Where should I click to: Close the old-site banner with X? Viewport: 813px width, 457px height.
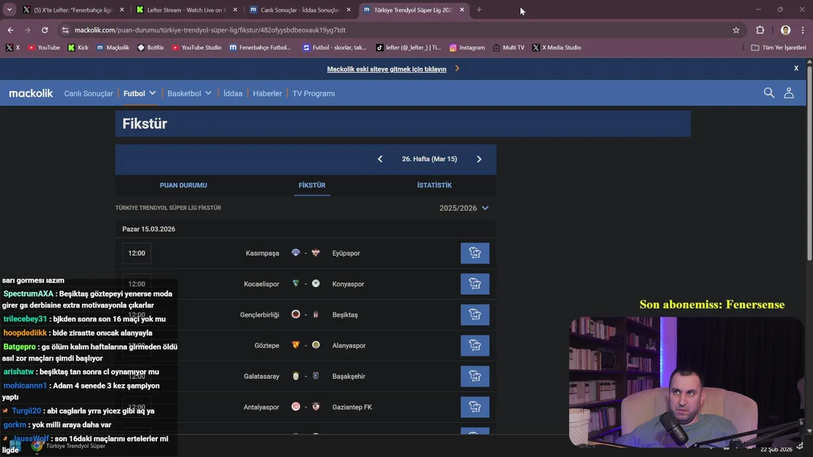pyautogui.click(x=796, y=68)
